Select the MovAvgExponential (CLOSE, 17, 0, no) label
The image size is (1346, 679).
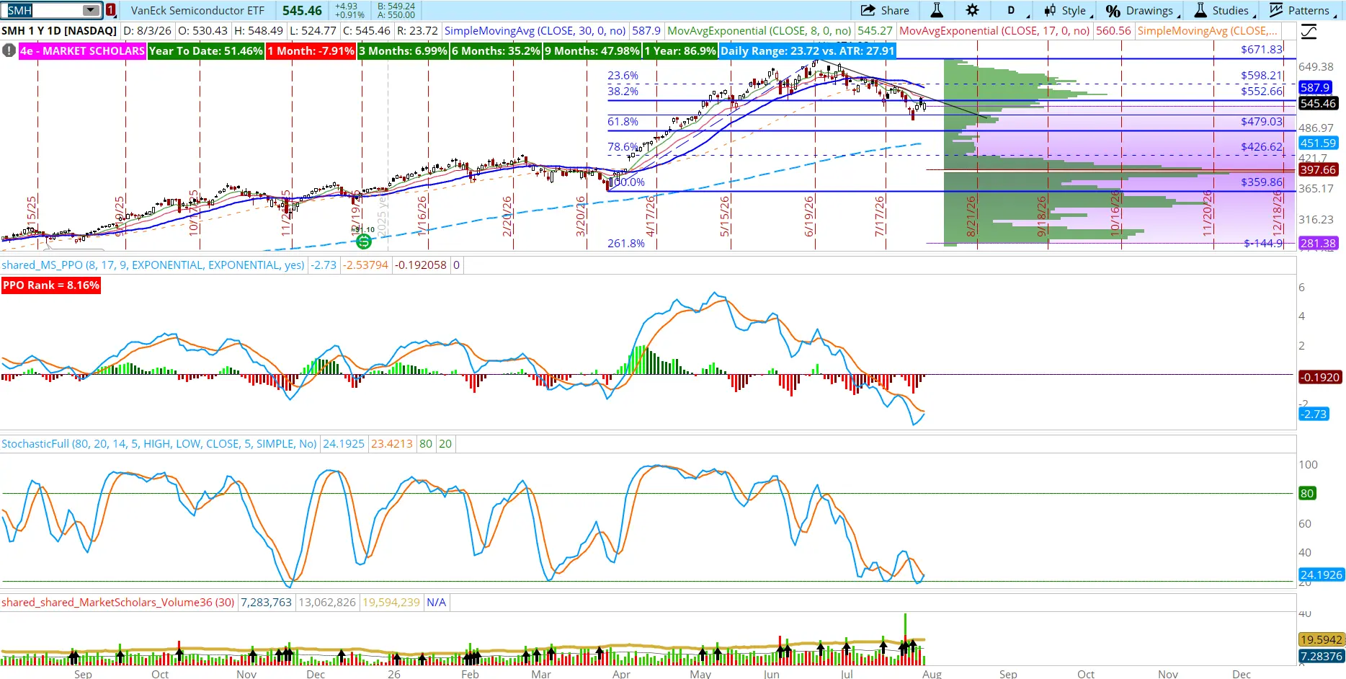(x=994, y=31)
